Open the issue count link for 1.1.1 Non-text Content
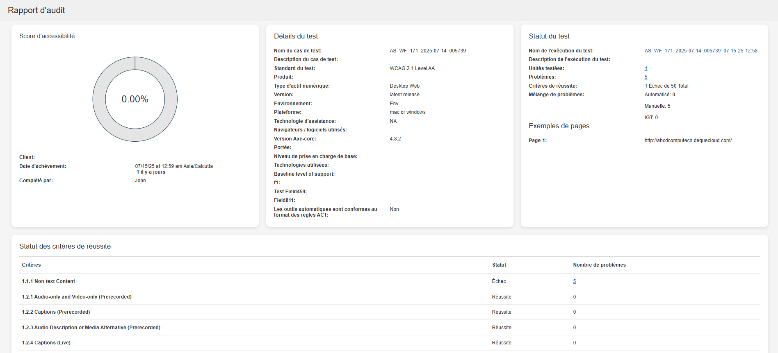Screen dimensions: 778x353 coord(575,281)
